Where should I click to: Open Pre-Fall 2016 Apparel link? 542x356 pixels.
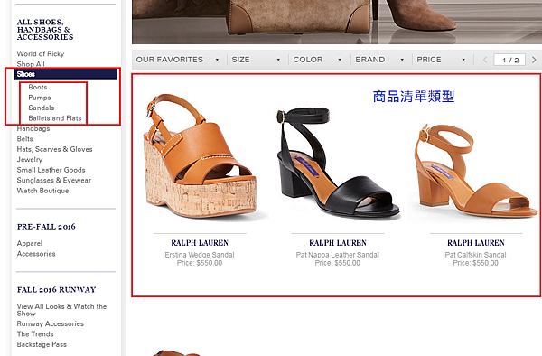(30, 243)
